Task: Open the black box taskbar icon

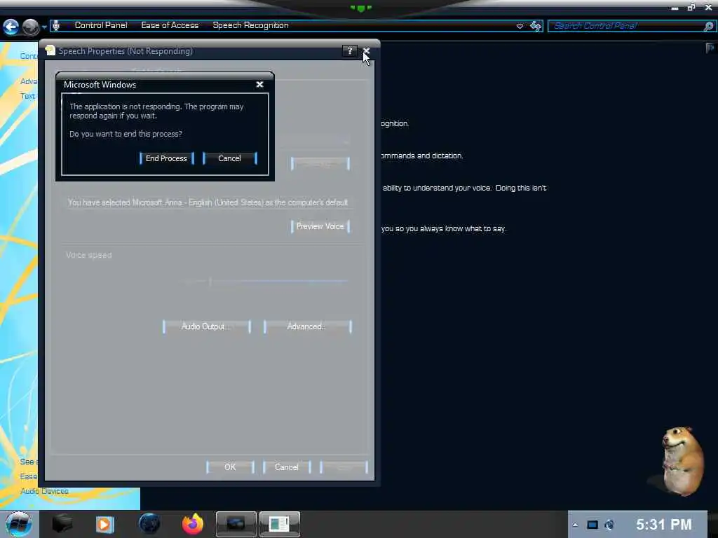Action: 62,524
